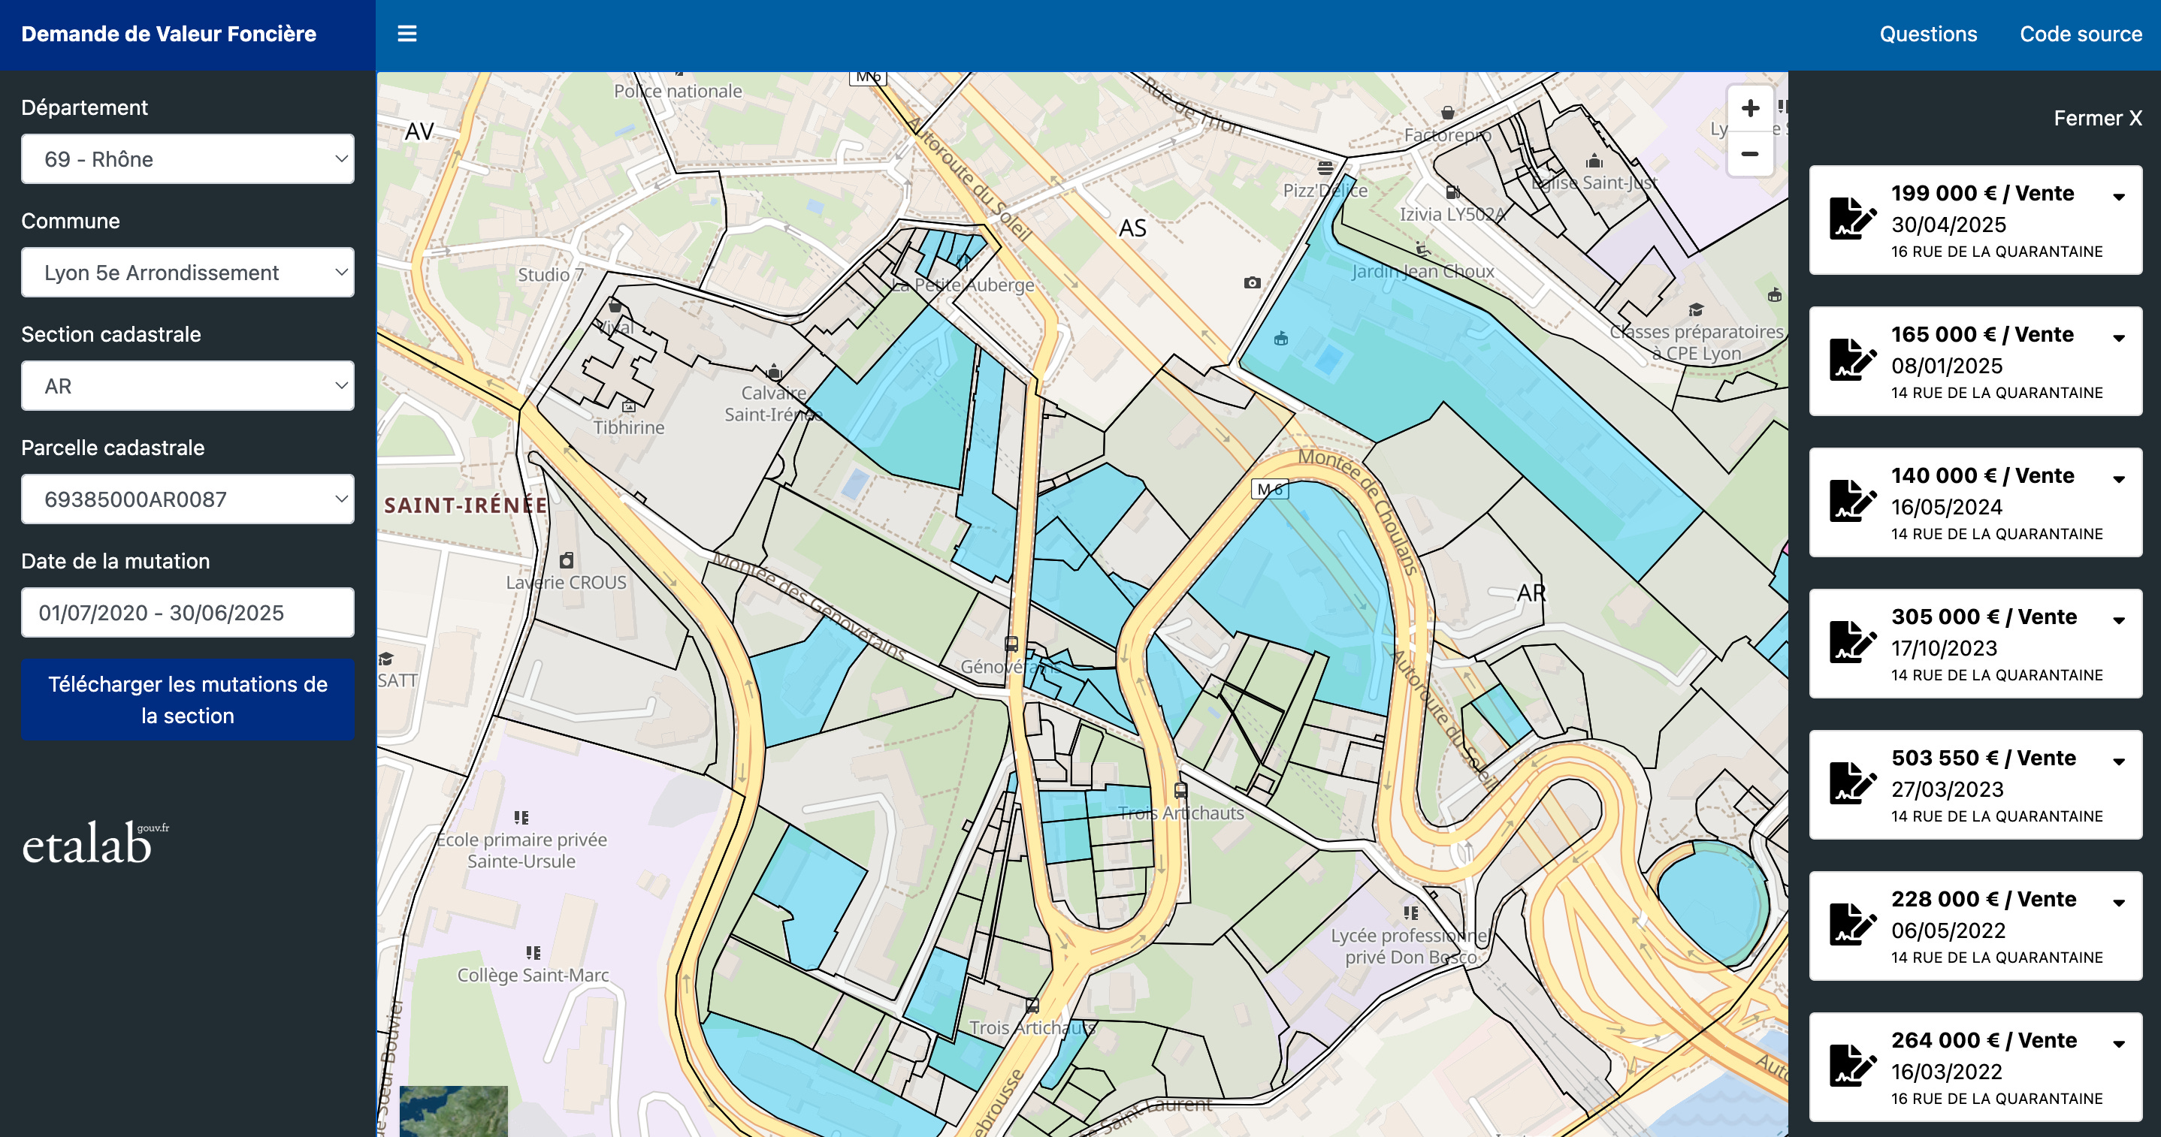The width and height of the screenshot is (2161, 1137).
Task: Open the Commune selector Lyon 5e Arrondissement
Action: pyautogui.click(x=187, y=273)
